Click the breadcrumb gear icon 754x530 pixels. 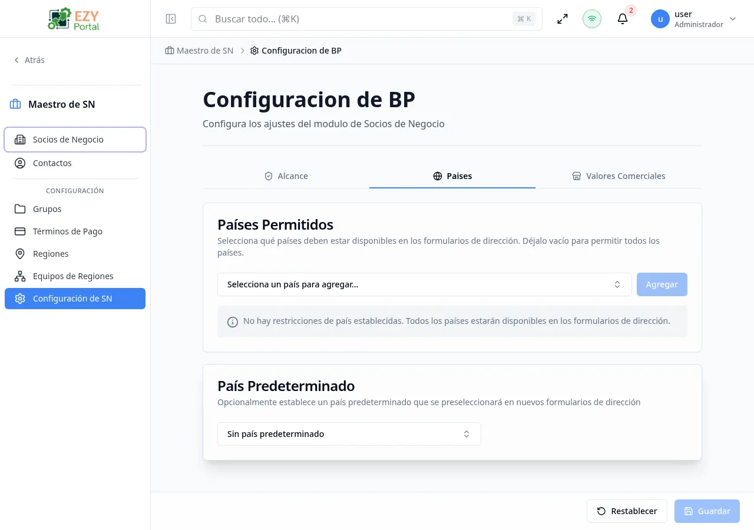point(254,51)
